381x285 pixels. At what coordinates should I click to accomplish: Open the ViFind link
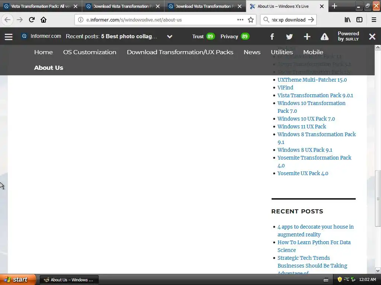[x=285, y=88]
